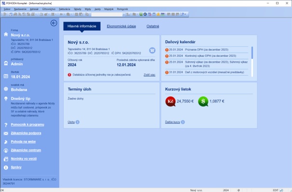
Task: Open the toolbar combo box dropdown arrow
Action: click(x=124, y=14)
